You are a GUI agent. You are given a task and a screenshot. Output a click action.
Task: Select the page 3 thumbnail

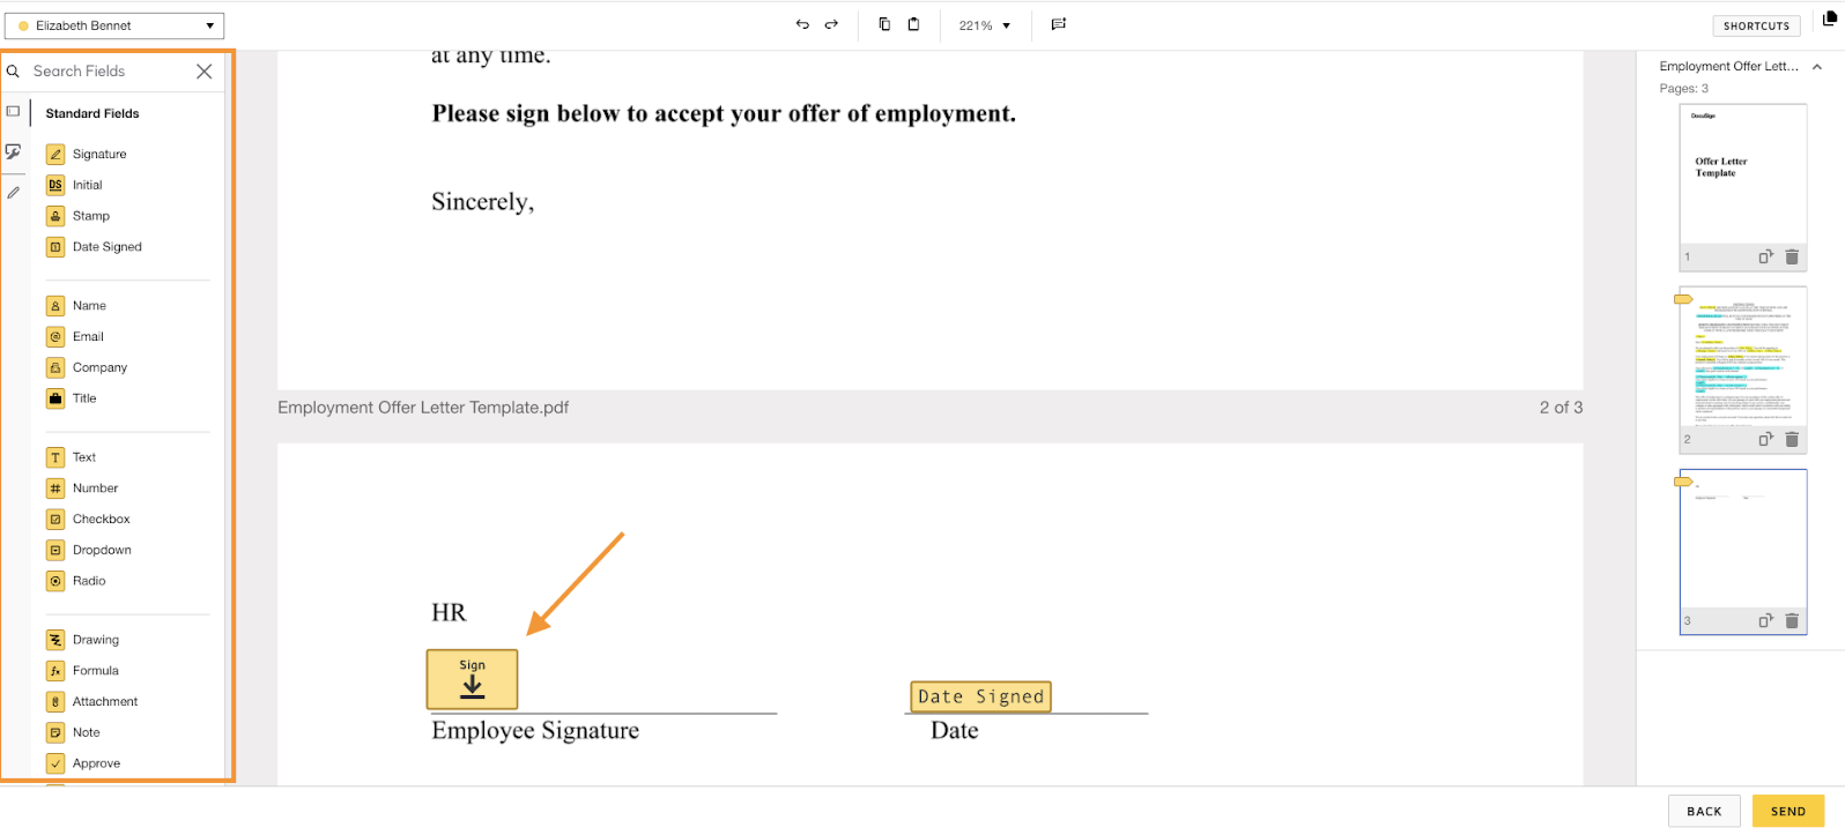click(x=1742, y=544)
